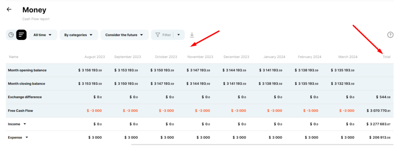Image resolution: width=401 pixels, height=151 pixels.
Task: Click the Name column header
Action: click(x=14, y=57)
